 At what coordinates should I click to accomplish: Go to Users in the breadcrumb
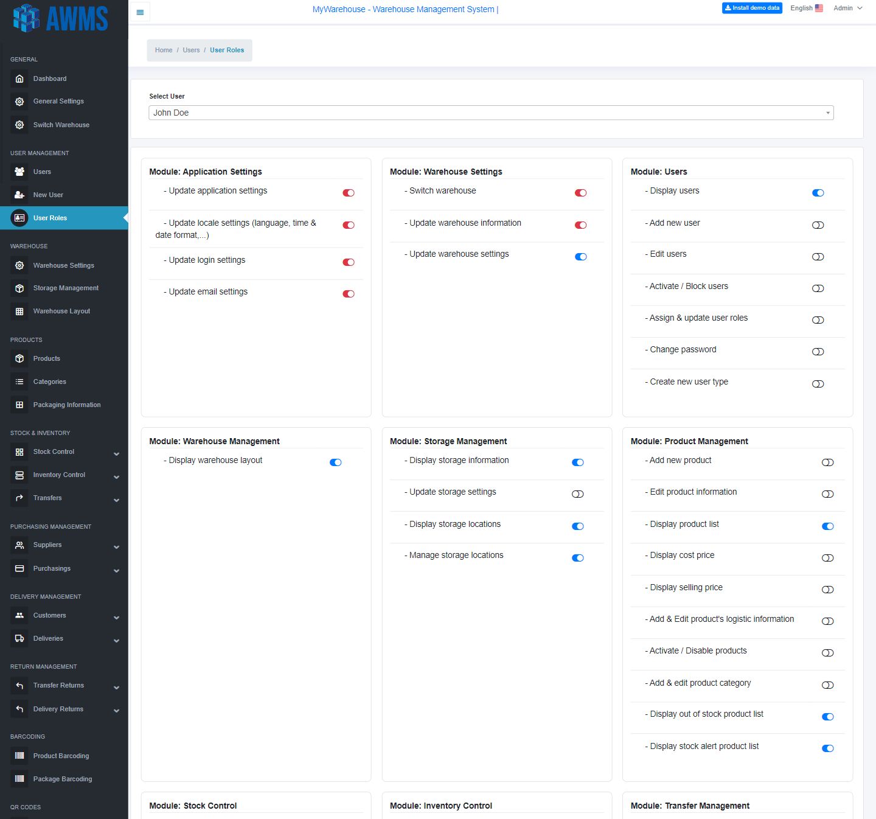191,50
